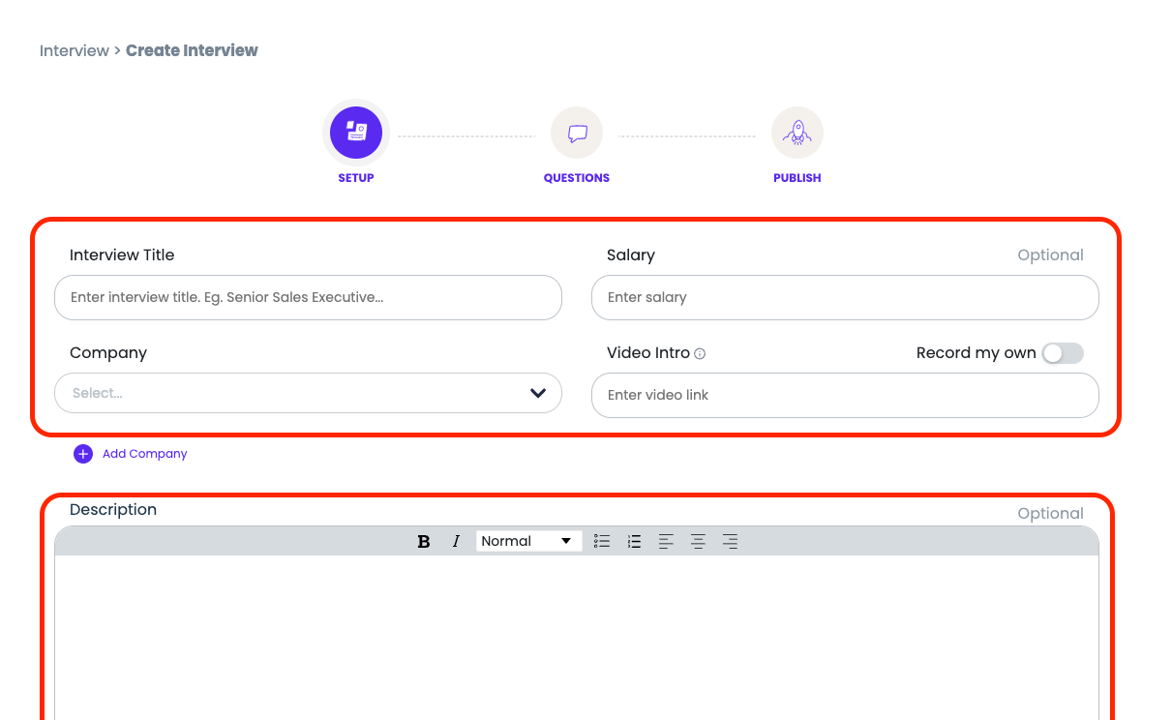The image size is (1172, 720).
Task: Center align the description text
Action: click(698, 542)
